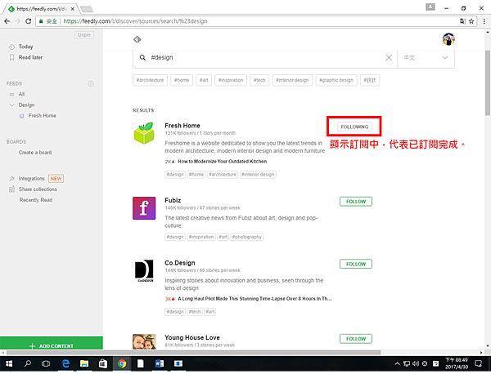Click the Chrome back arrow
This screenshot has width=491, height=374.
7,21
